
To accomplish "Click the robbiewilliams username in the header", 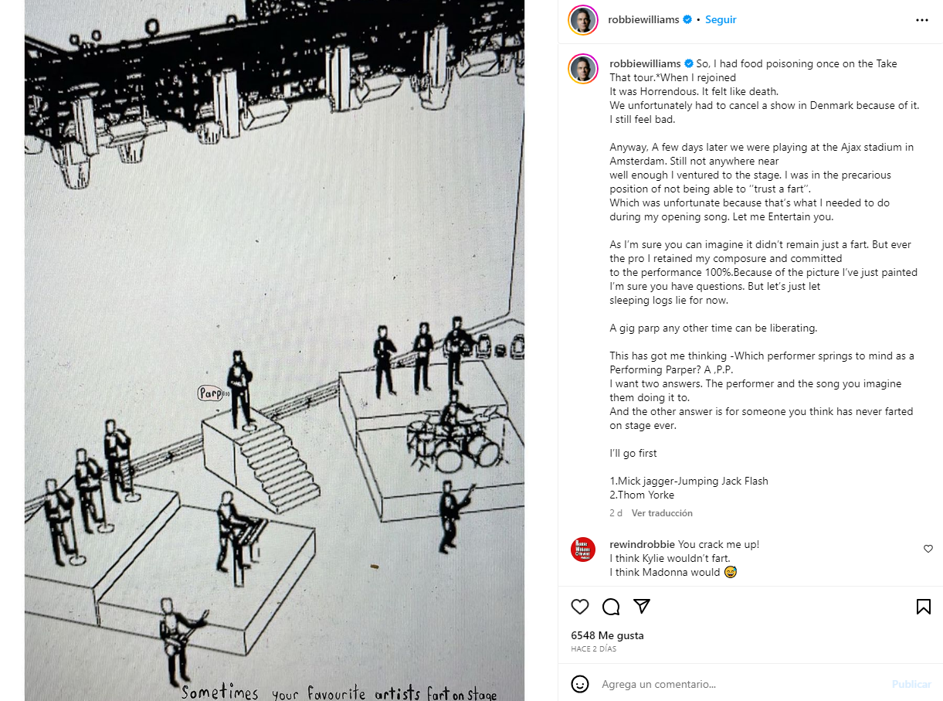I will pyautogui.click(x=645, y=20).
